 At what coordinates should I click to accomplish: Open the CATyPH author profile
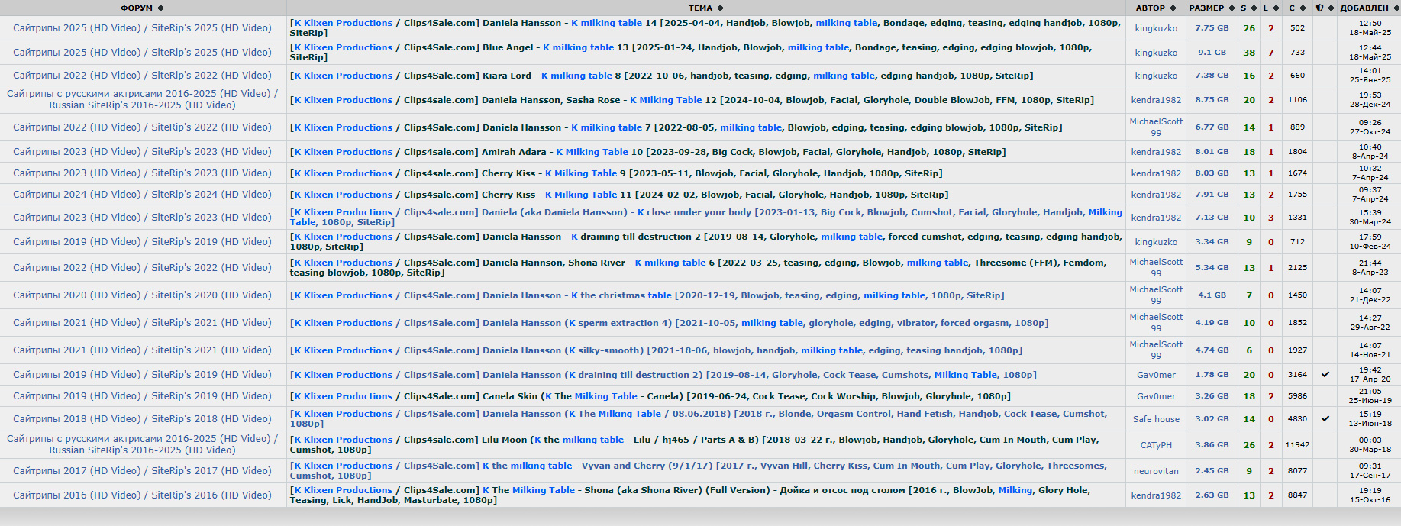[1156, 445]
